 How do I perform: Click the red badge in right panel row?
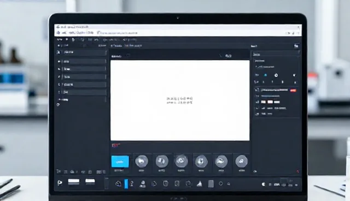(293, 90)
